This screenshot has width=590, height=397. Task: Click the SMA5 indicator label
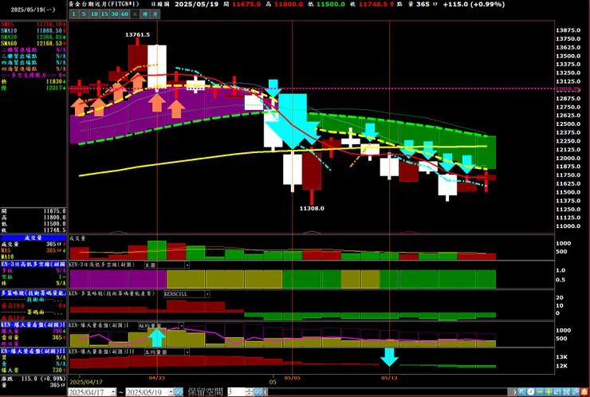[x=6, y=25]
